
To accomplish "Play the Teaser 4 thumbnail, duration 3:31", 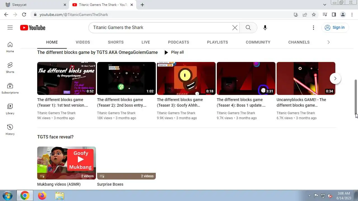I will pos(246,78).
